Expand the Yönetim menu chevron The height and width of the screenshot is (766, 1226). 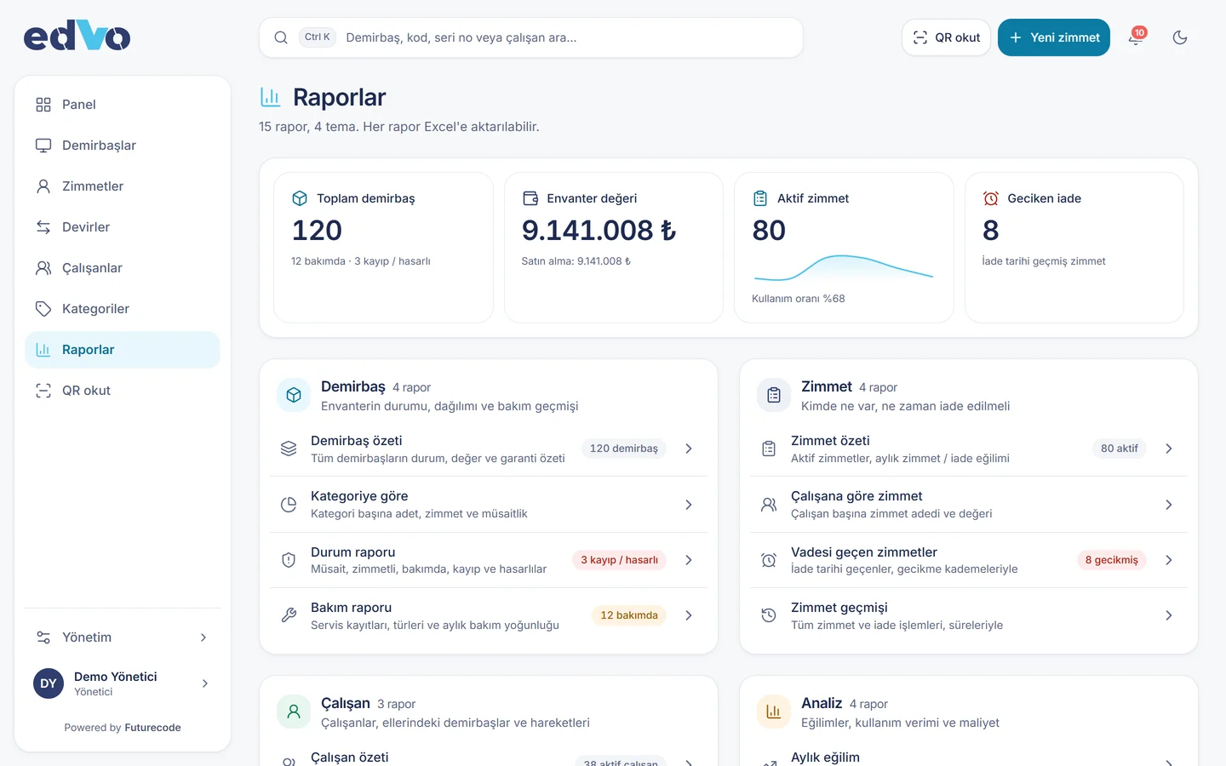[203, 637]
